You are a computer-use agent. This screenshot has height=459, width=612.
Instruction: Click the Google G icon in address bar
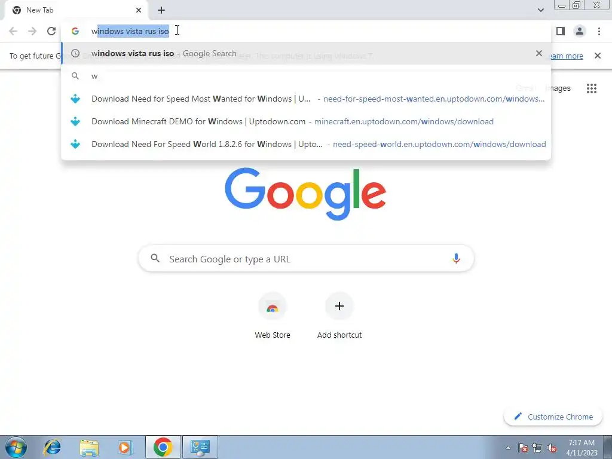click(x=75, y=31)
